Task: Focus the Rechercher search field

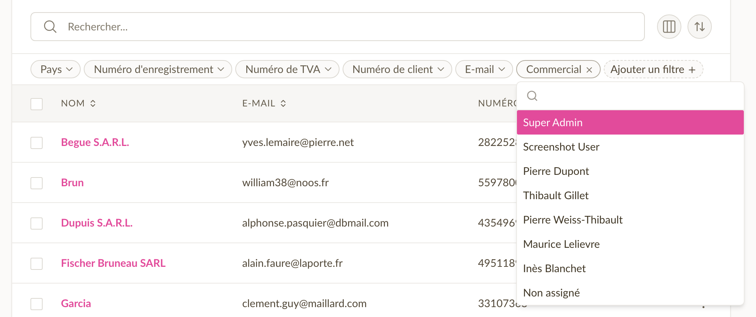Action: point(337,27)
